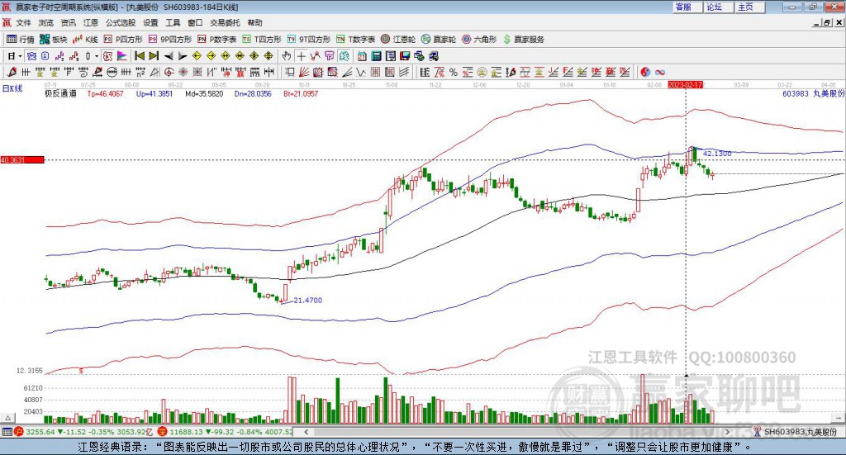Open the 江恩 menu
The width and height of the screenshot is (846, 455).
pos(90,22)
